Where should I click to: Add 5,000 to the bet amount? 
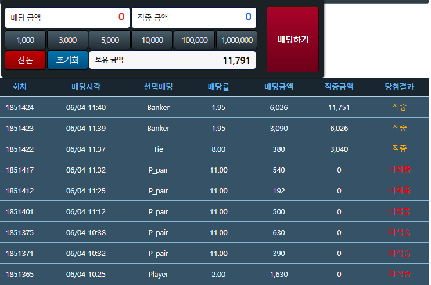point(110,40)
